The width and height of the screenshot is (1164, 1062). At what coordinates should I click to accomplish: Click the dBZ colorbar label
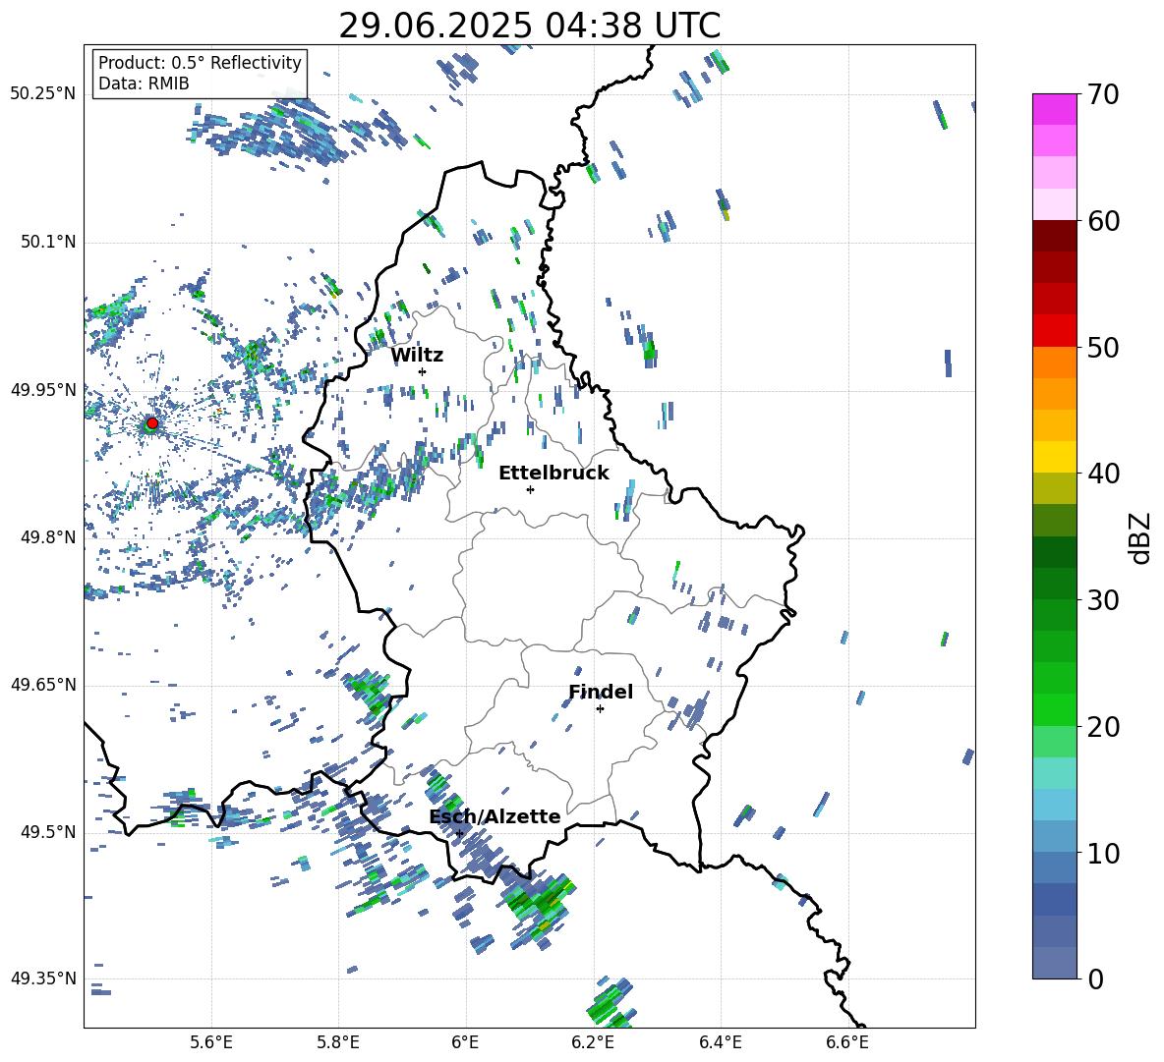[1141, 537]
